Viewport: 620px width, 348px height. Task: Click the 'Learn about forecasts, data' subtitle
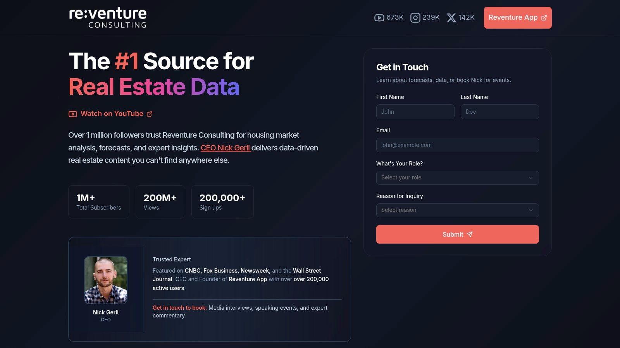point(444,80)
